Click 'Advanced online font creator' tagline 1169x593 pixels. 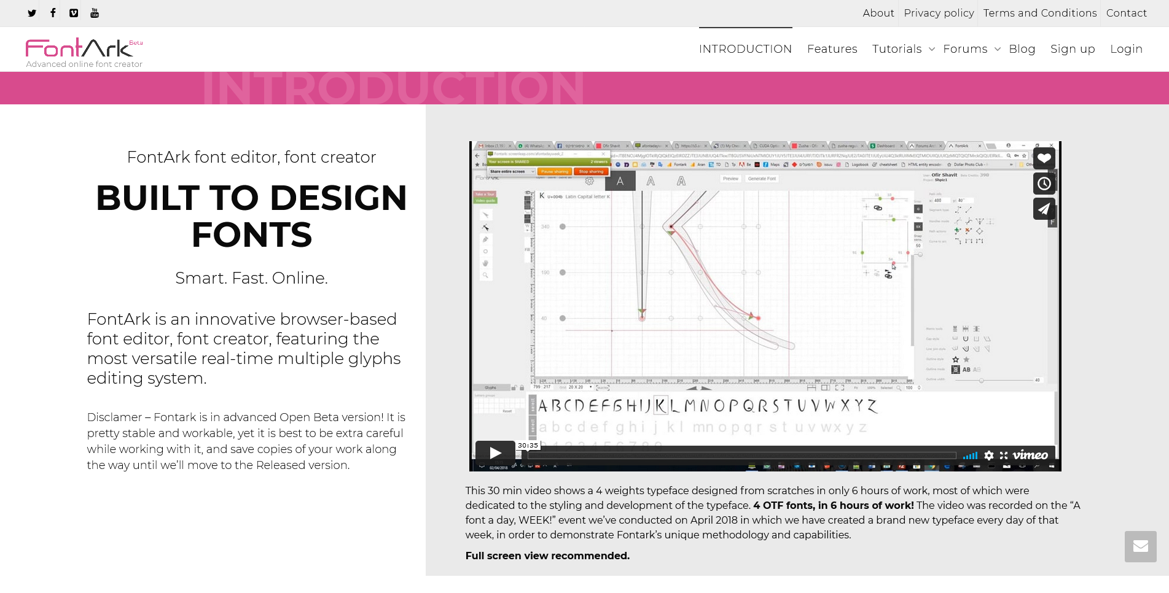84,64
